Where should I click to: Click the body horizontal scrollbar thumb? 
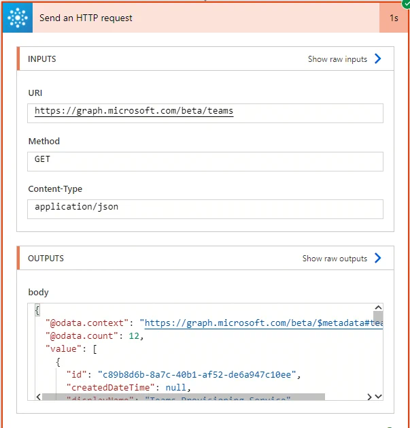point(184,397)
